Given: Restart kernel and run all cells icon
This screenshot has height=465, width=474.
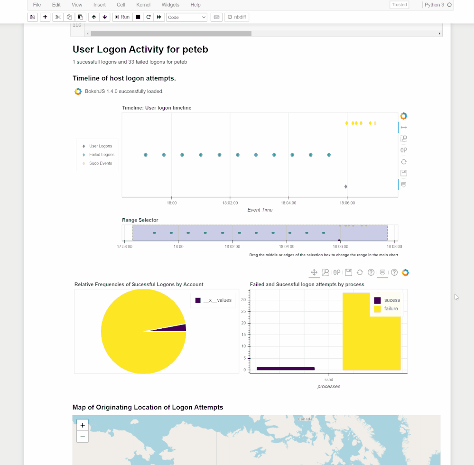Looking at the screenshot, I should coord(159,17).
